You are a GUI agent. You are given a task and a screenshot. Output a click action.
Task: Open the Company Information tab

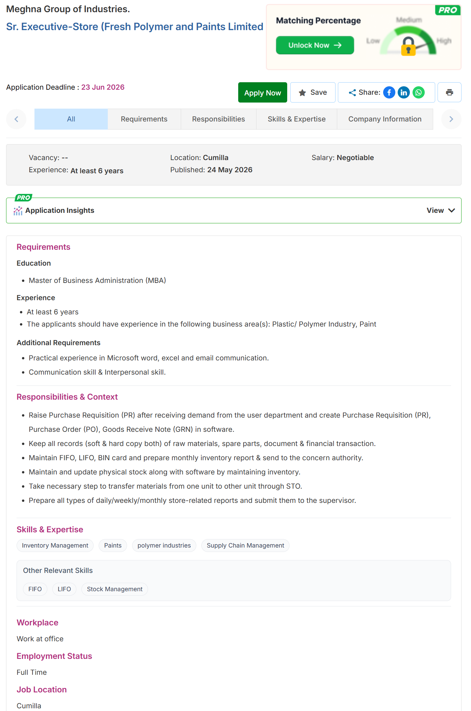point(385,119)
